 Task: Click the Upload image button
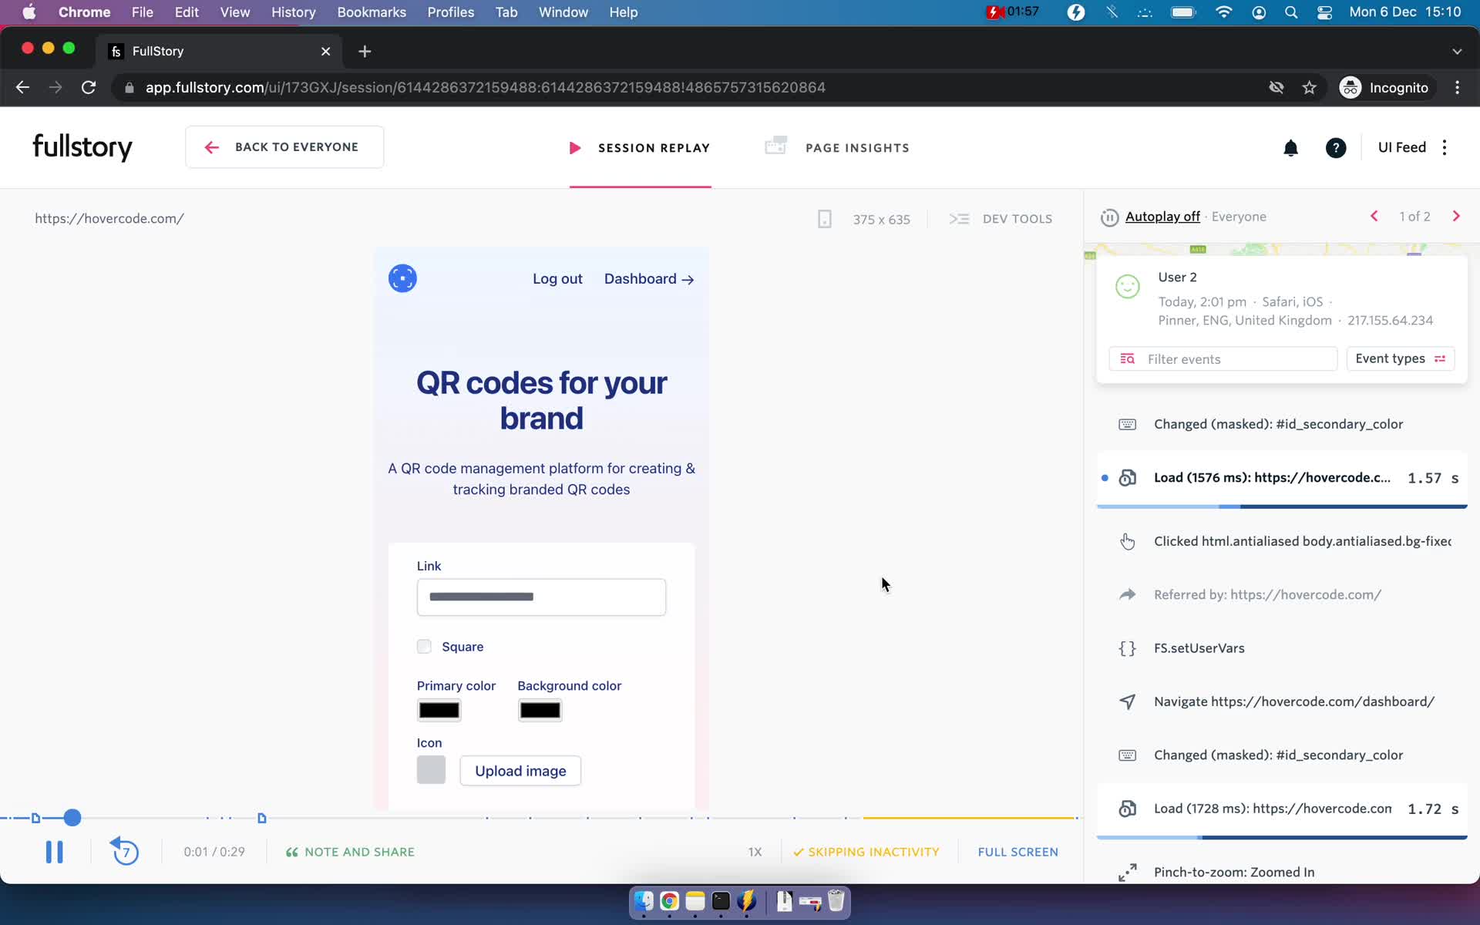pos(519,771)
